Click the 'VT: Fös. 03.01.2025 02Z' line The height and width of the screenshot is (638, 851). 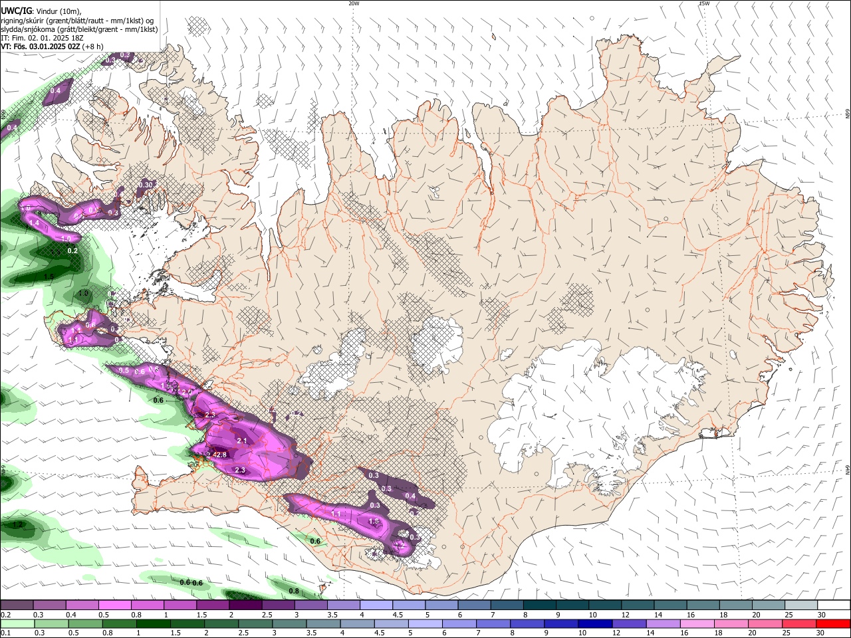pos(41,47)
